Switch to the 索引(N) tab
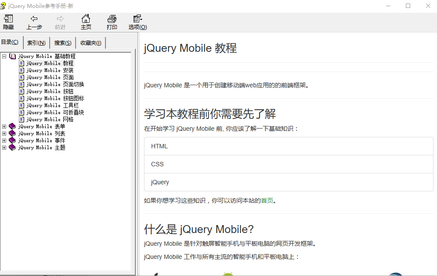 pos(36,43)
